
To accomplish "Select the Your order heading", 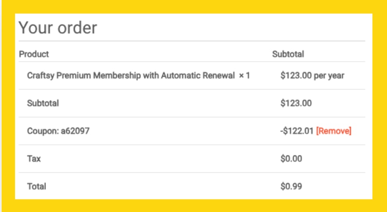I will tap(58, 28).
